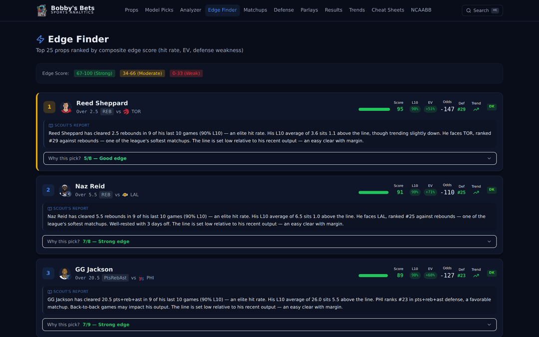The width and height of the screenshot is (539, 337).
Task: Click the REB stat tag for Naz Reid
Action: tap(106, 195)
